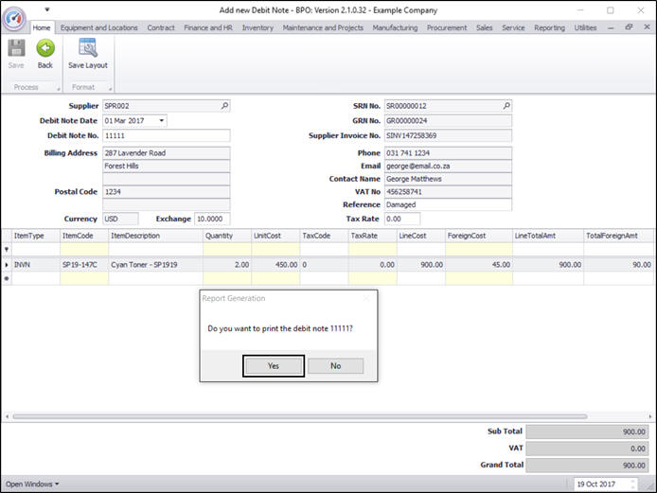Click No in Report Generation dialog

click(336, 365)
